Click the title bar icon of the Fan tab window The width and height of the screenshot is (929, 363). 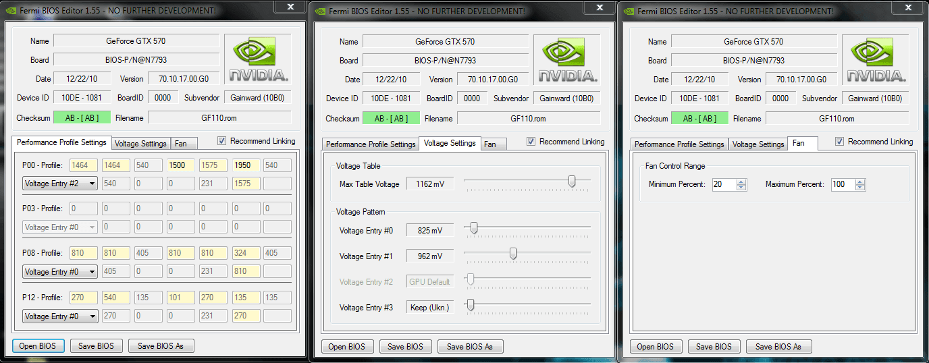tap(629, 11)
